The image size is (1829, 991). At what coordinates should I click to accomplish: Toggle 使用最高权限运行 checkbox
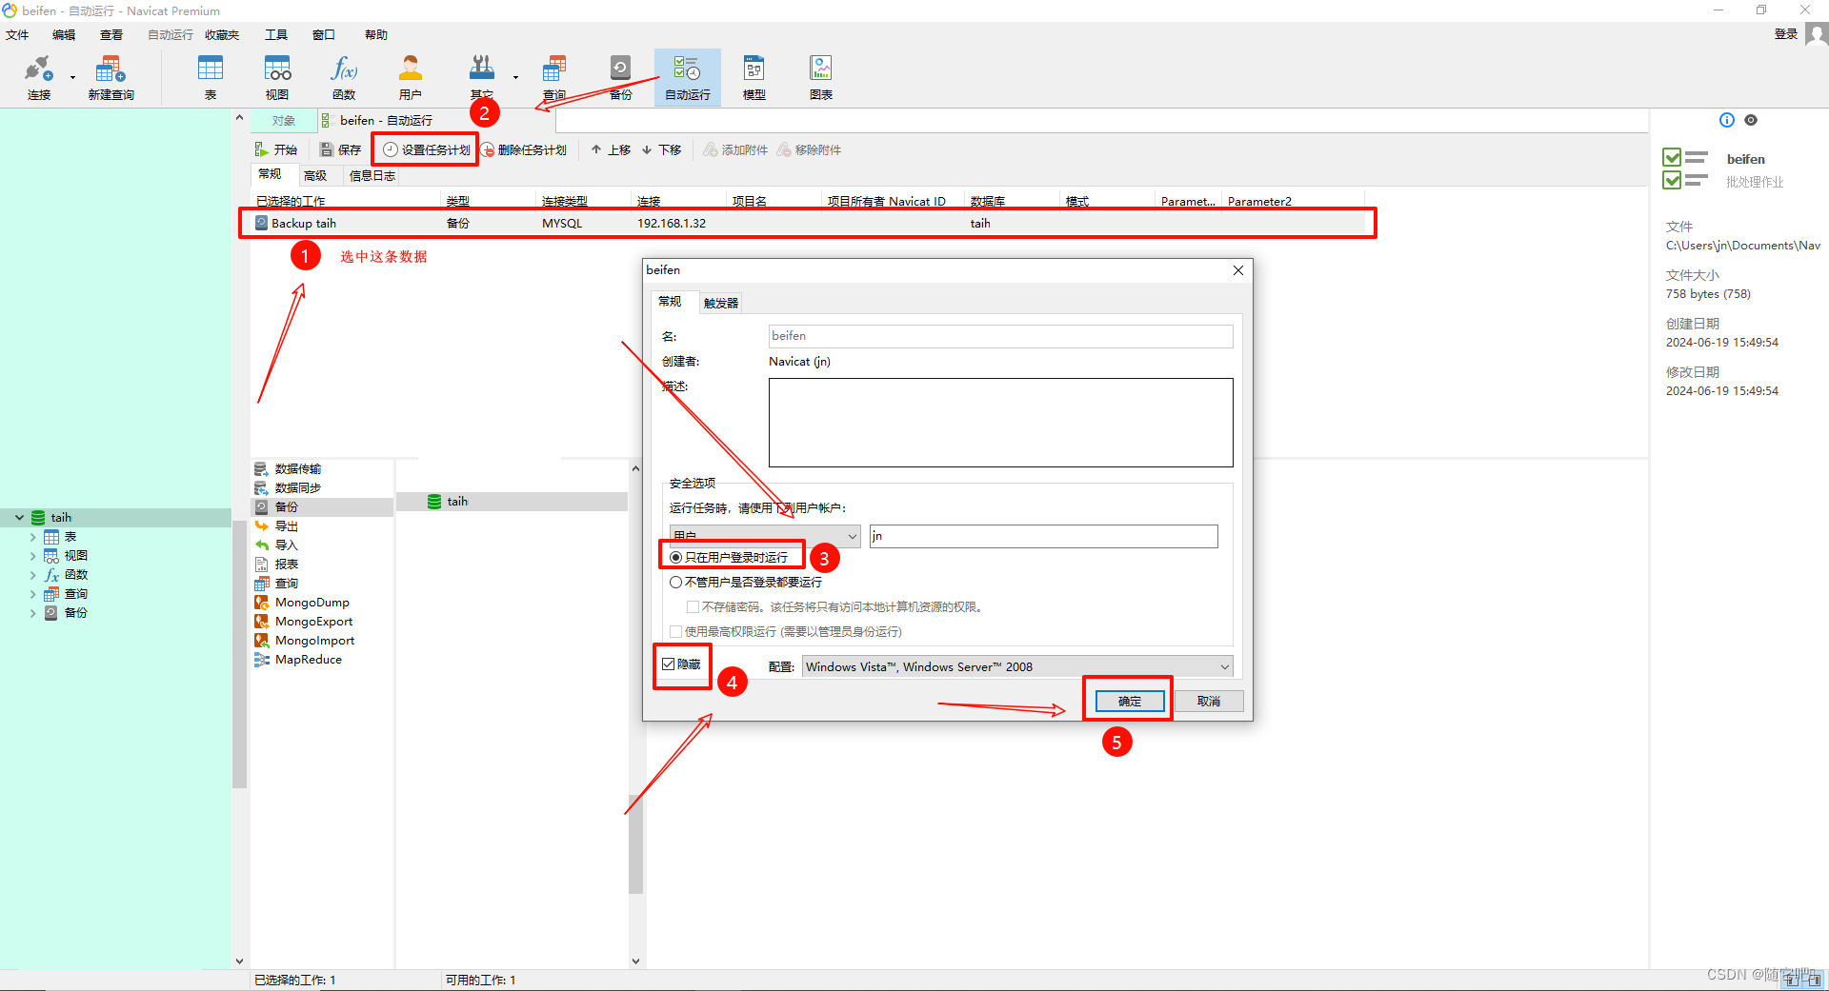pyautogui.click(x=676, y=631)
